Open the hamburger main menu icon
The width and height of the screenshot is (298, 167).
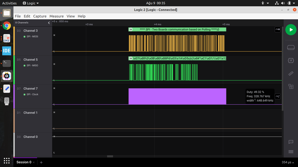coord(291,152)
